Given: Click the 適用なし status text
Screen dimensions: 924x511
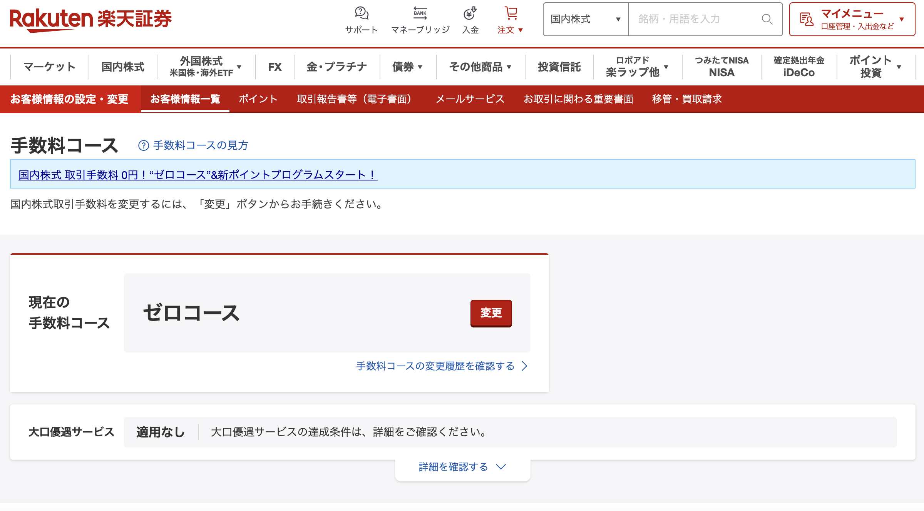Looking at the screenshot, I should click(161, 432).
